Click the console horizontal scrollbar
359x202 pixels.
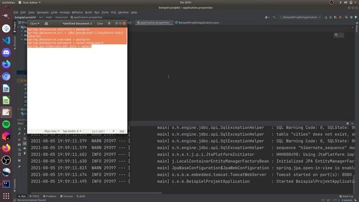pos(96,193)
